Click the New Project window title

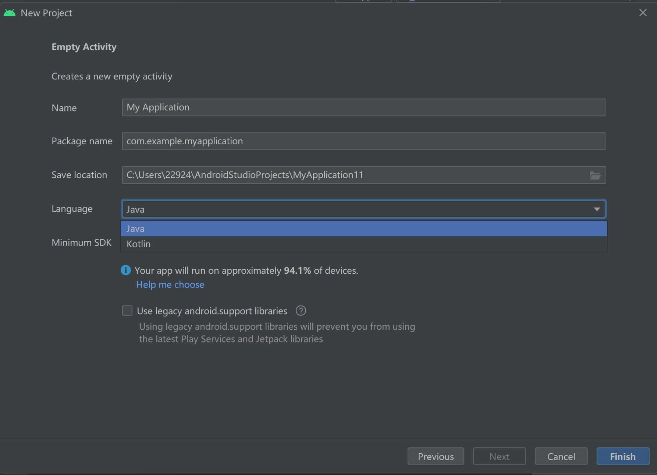click(46, 13)
